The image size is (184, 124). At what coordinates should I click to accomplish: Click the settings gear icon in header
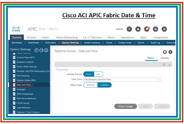pyautogui.click(x=164, y=29)
